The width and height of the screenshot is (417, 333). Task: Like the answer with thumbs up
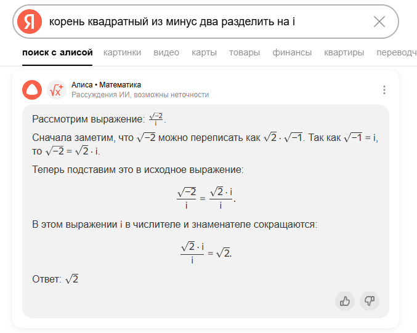click(345, 301)
